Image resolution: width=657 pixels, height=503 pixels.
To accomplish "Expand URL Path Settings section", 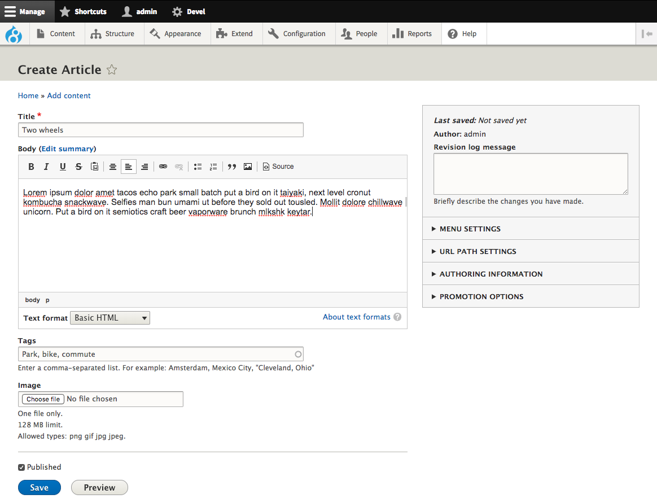I will click(x=531, y=252).
